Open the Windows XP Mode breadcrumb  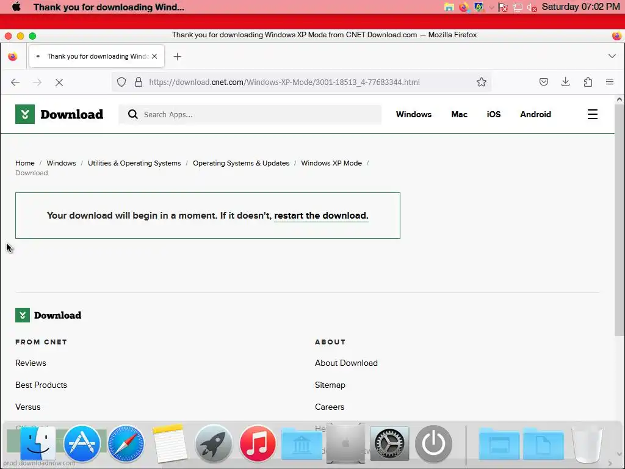[x=331, y=163]
